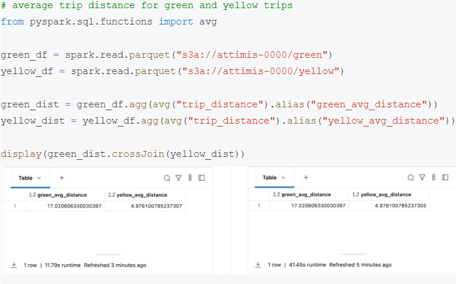Expand Table tab chevron in 11.79s runtime output

coord(40,178)
